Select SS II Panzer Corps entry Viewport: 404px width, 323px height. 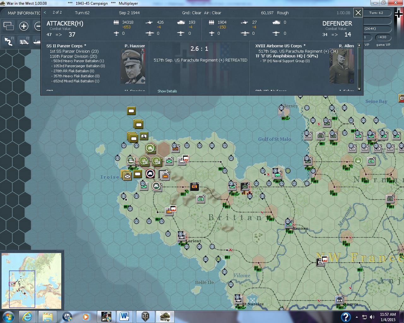[66, 46]
